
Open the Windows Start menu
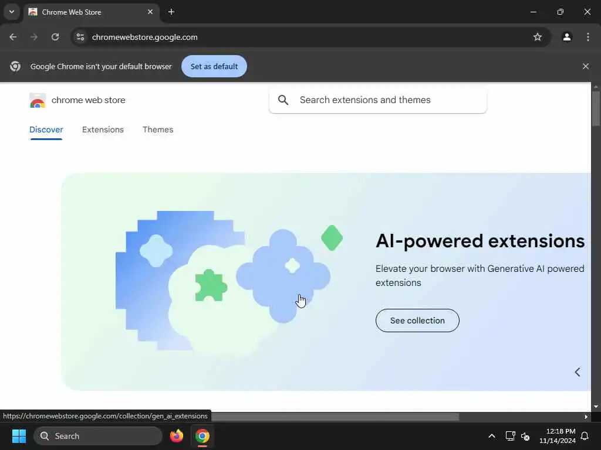point(19,436)
